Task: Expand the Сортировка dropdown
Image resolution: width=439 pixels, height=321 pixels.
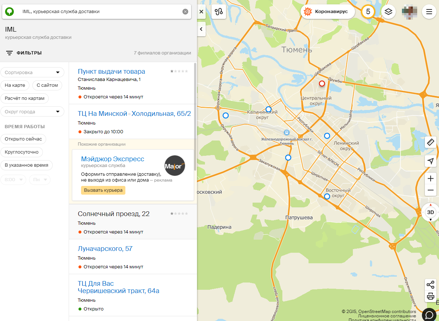Action: (32, 72)
